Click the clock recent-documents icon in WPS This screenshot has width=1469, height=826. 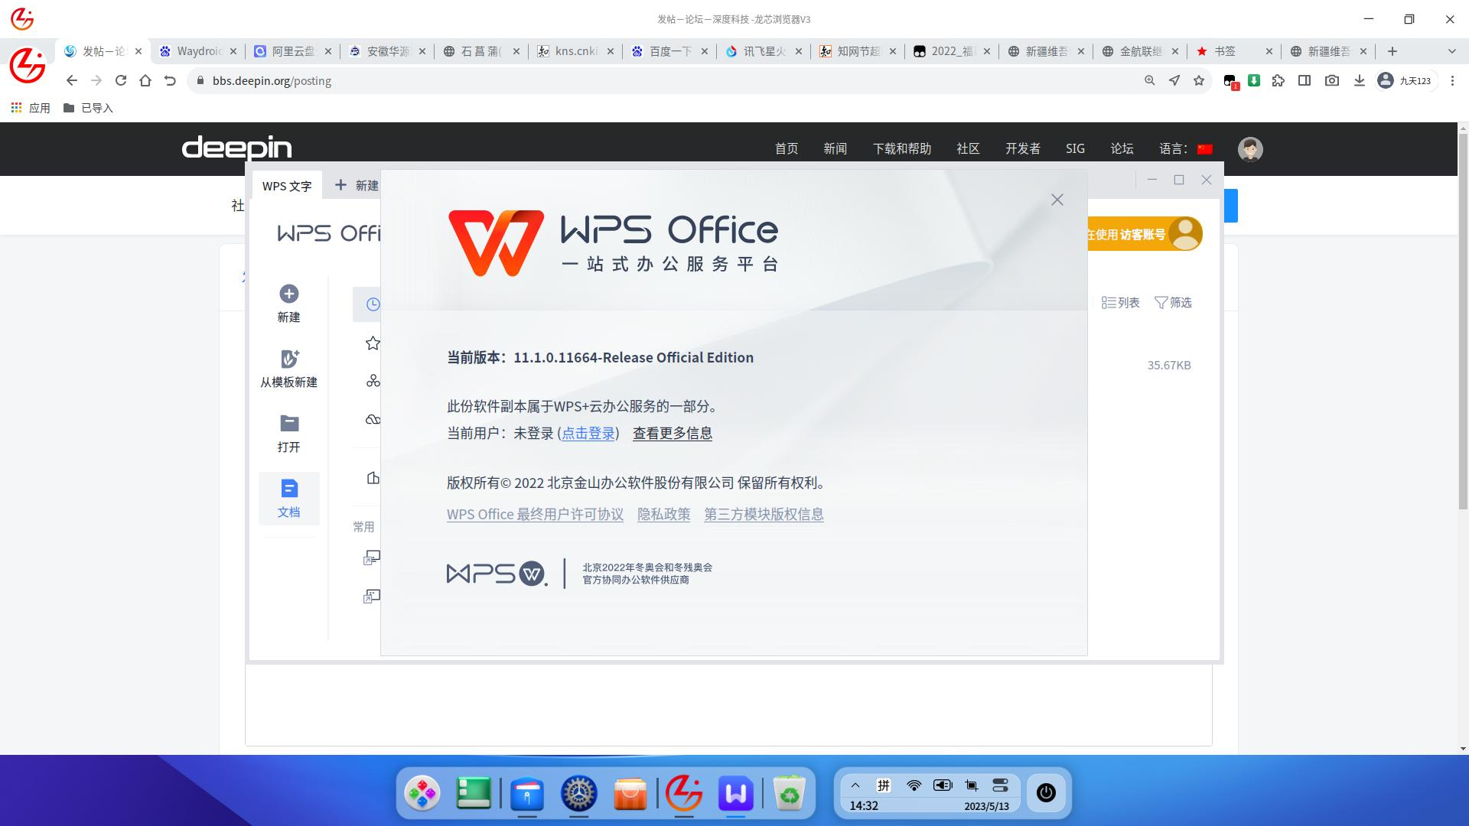coord(373,304)
